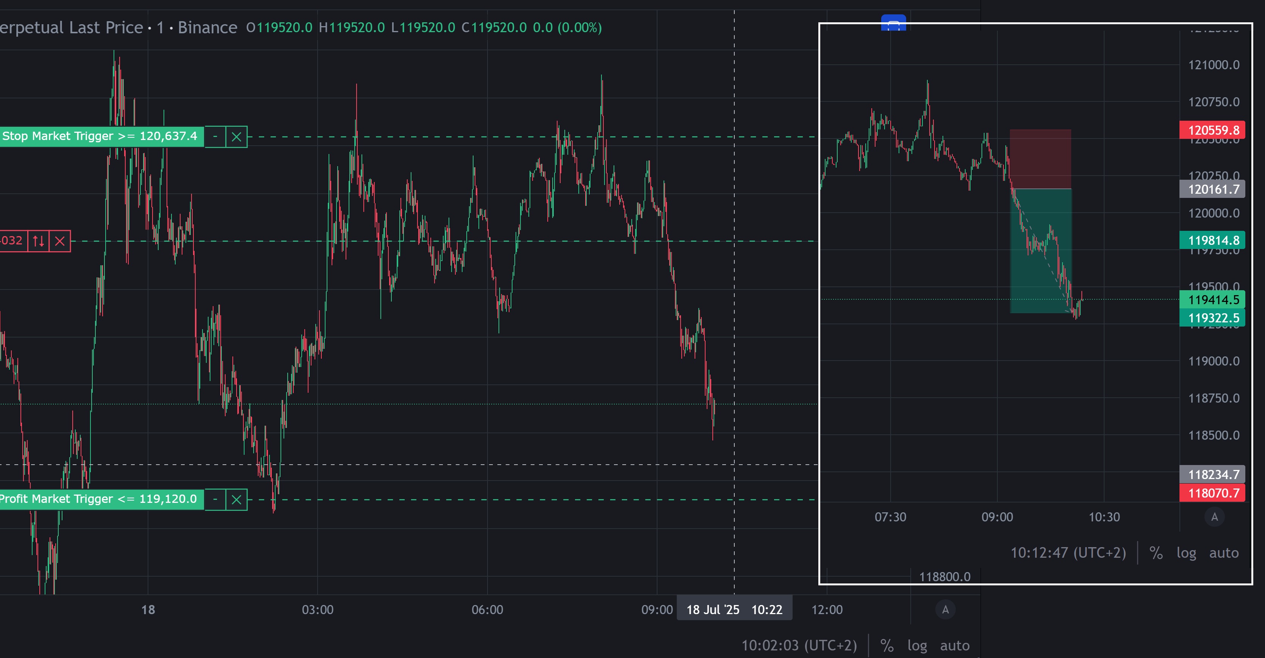
Task: Close the open position with red X
Action: (60, 241)
